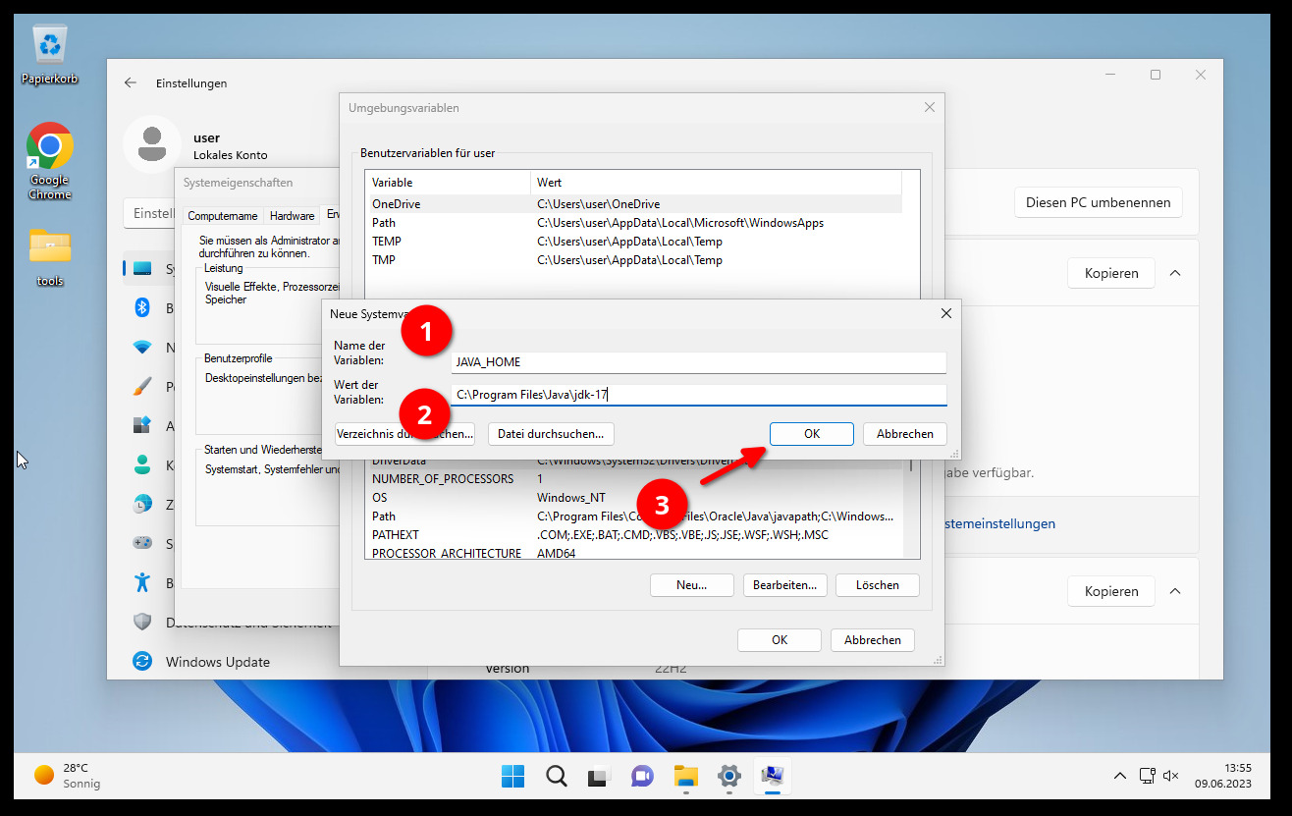The image size is (1292, 816).
Task: Open Task View on the taskbar
Action: point(599,776)
